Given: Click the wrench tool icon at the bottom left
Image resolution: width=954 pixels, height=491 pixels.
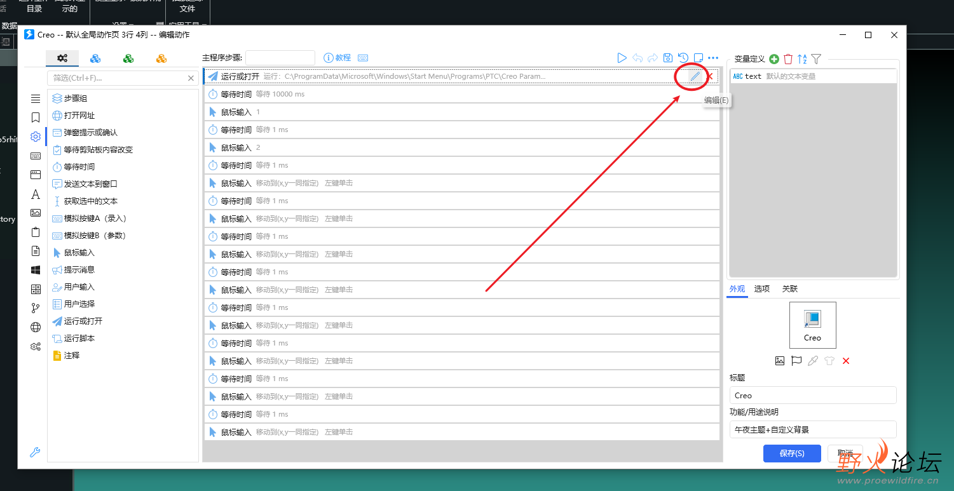Looking at the screenshot, I should (36, 452).
